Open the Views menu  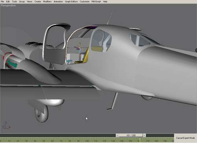tap(30, 2)
